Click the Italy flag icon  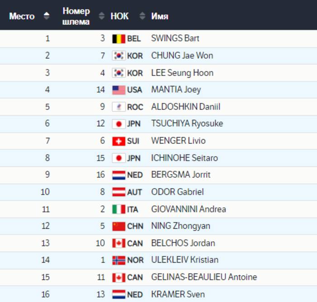tap(119, 209)
